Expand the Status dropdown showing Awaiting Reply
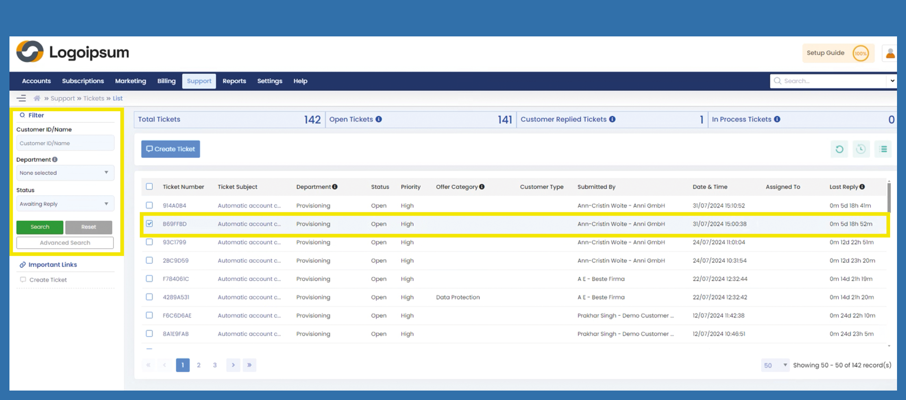 coord(65,204)
